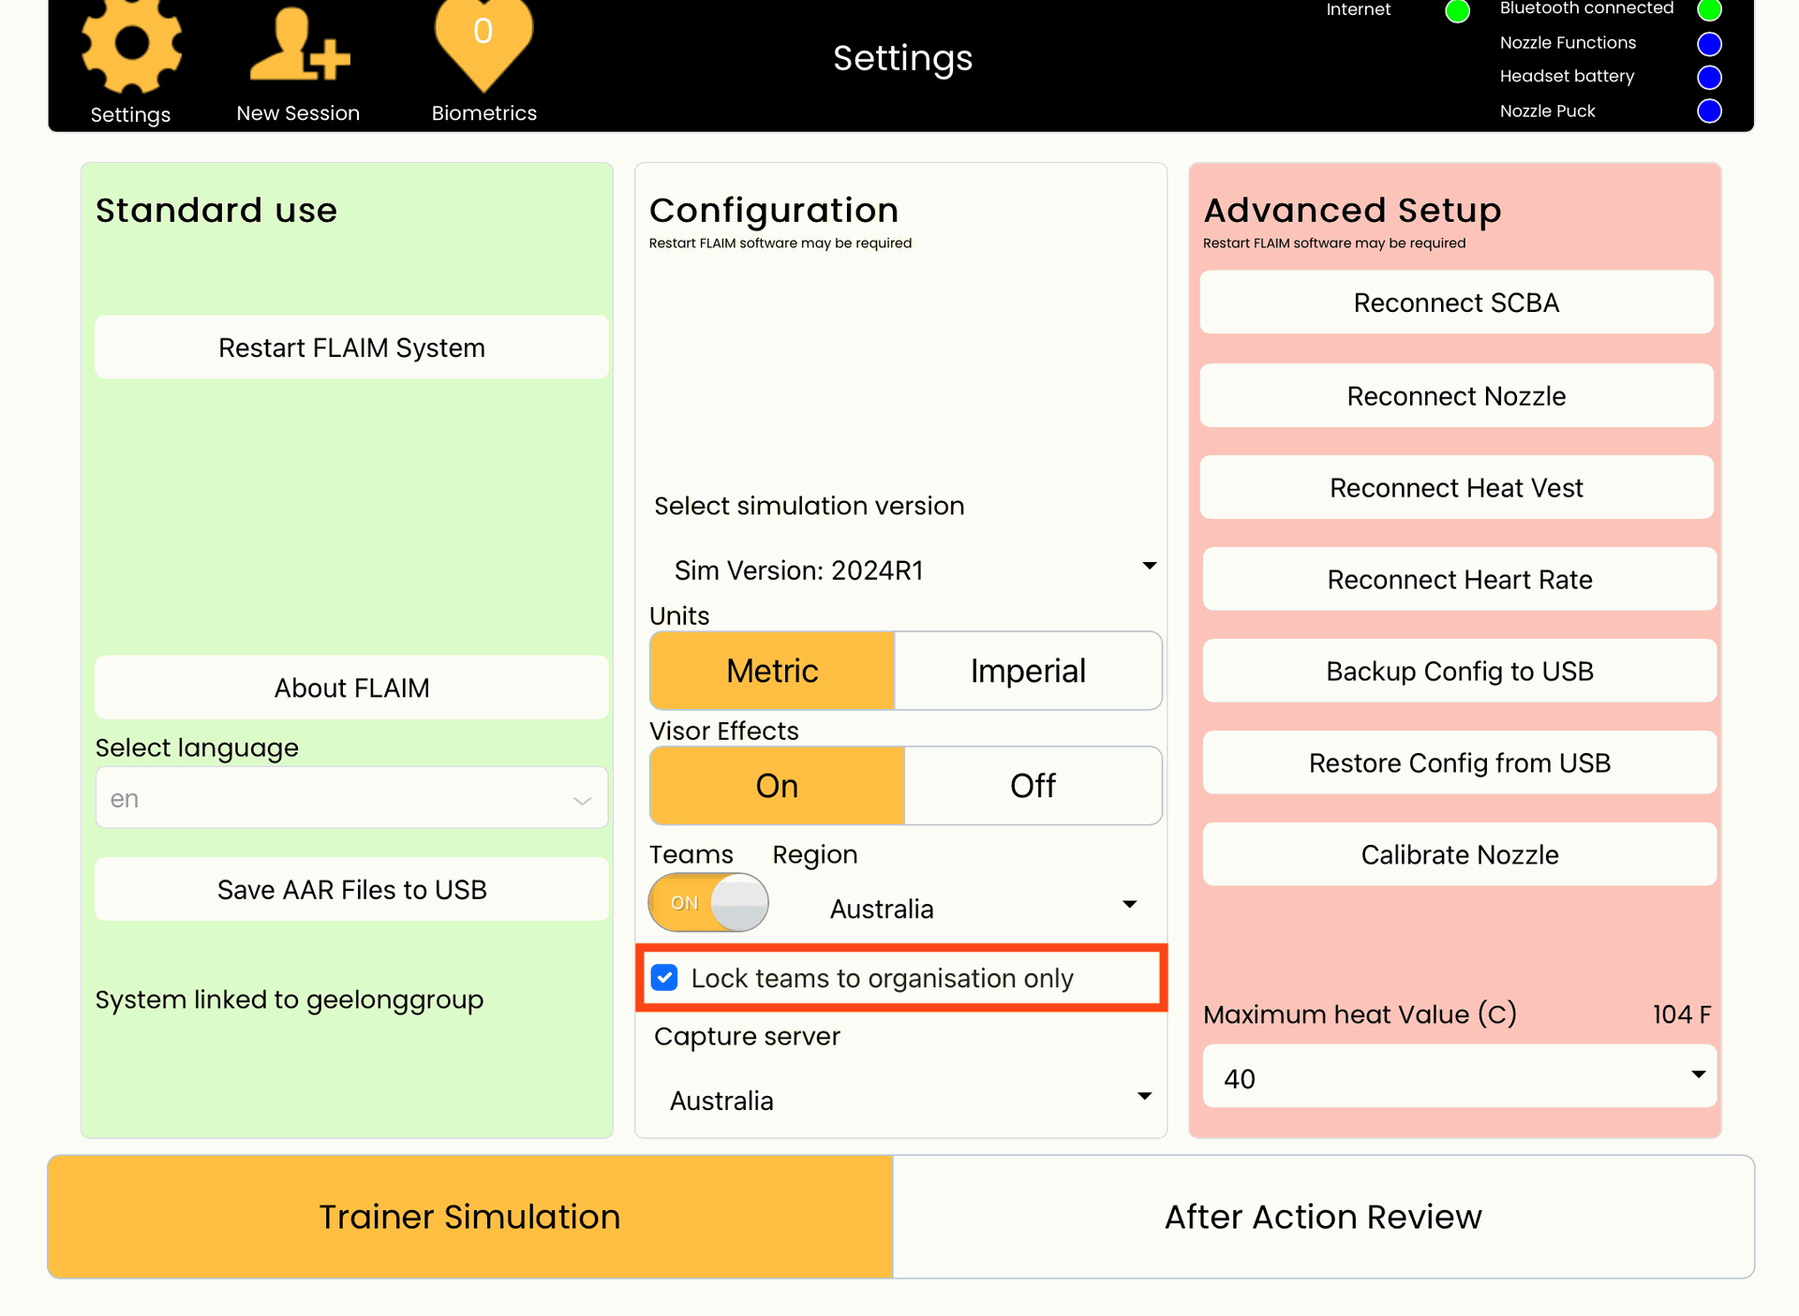Image resolution: width=1799 pixels, height=1316 pixels.
Task: Click the Settings gear icon
Action: [130, 45]
